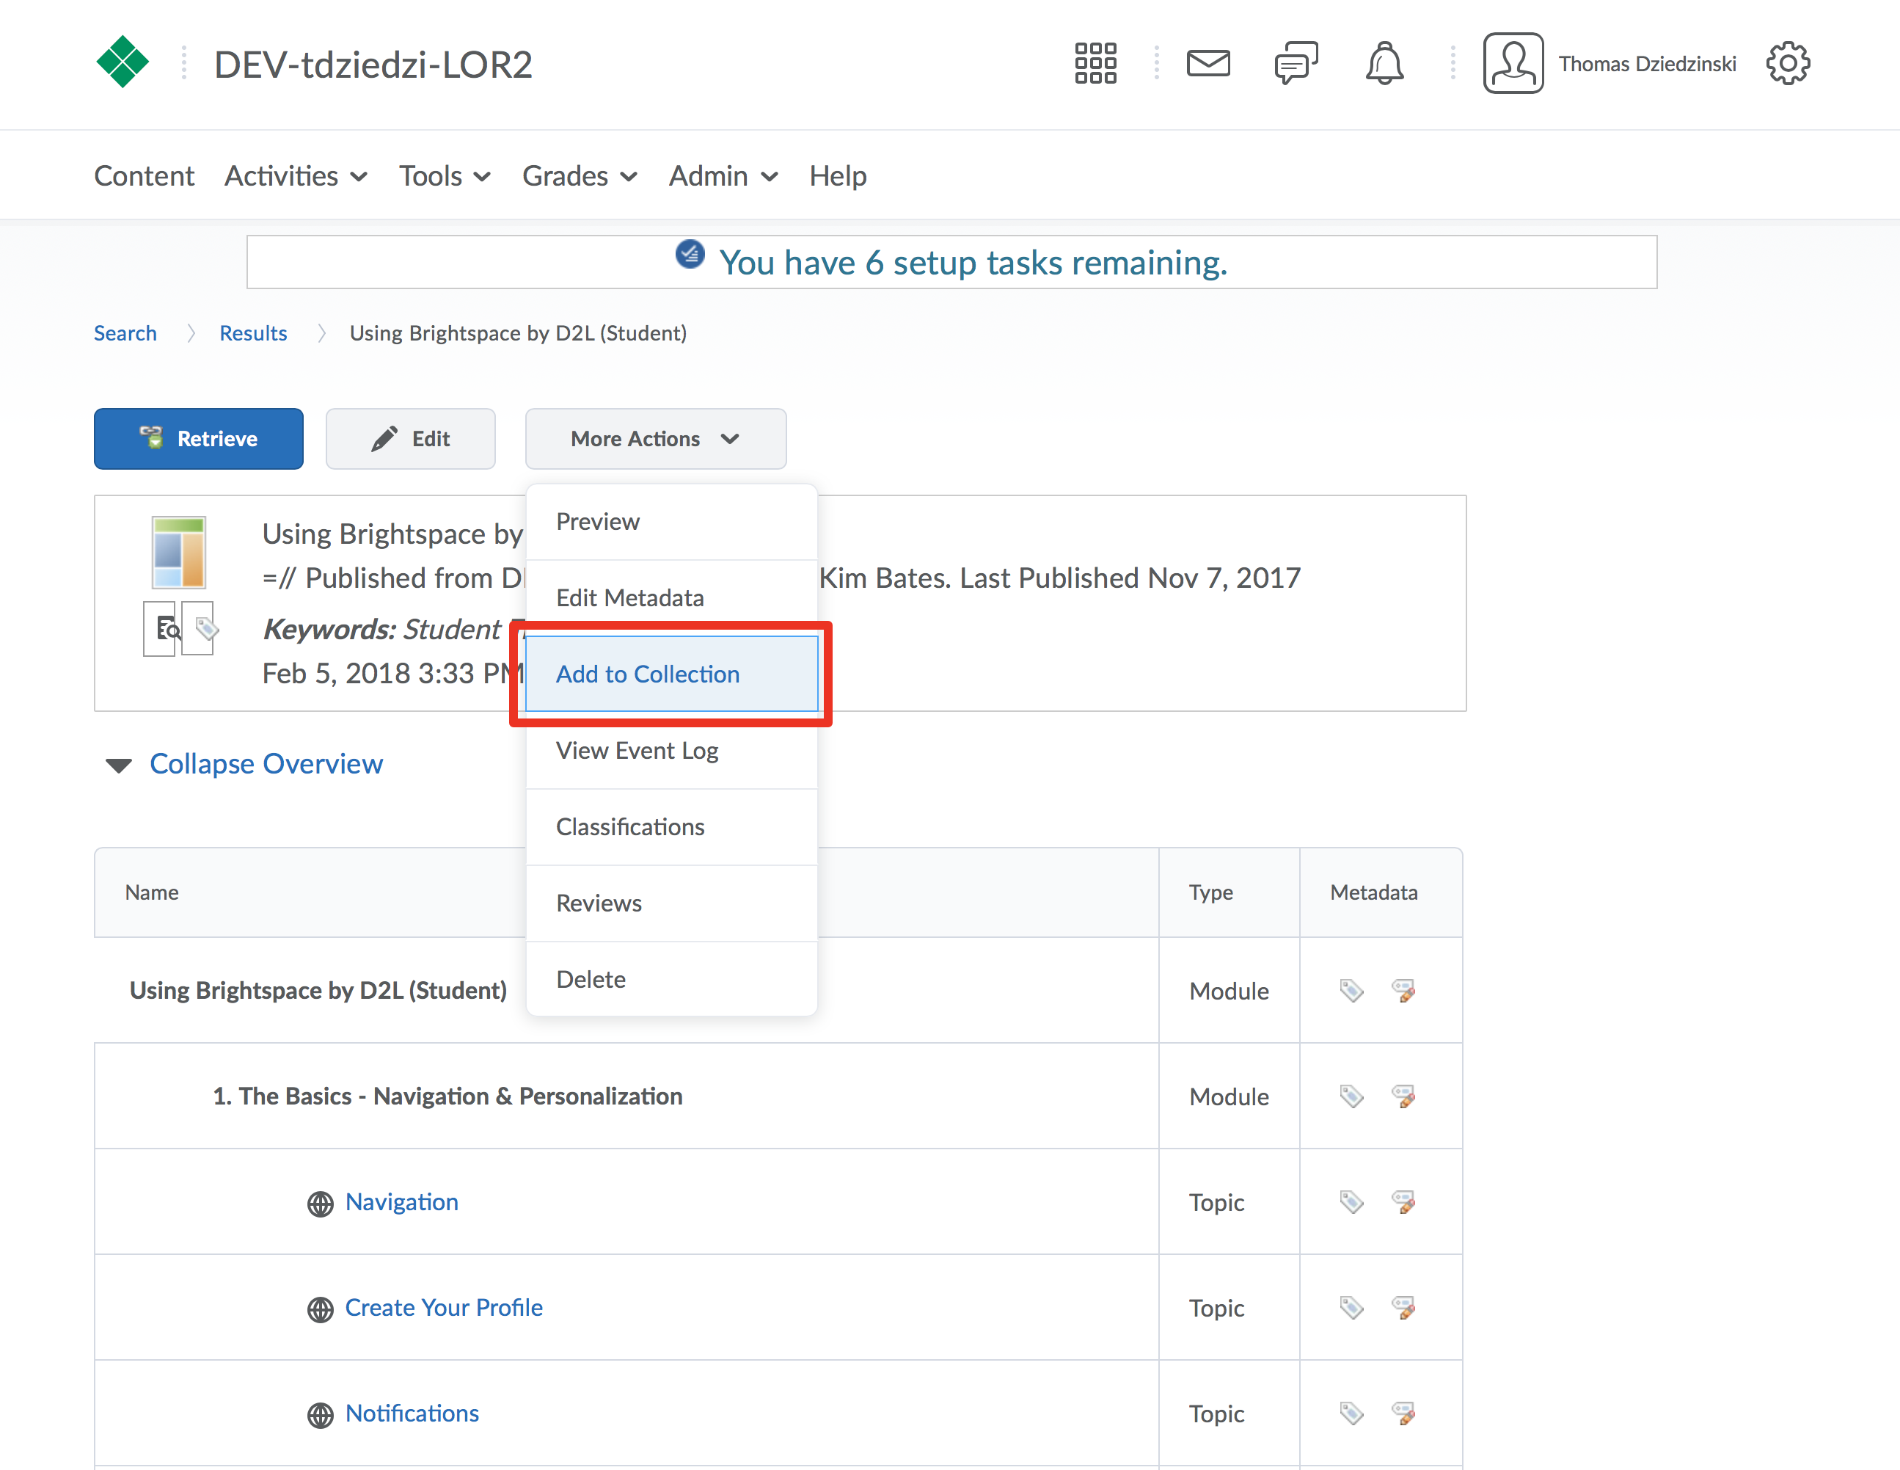Viewport: 1900px width, 1470px height.
Task: Click the globe icon beside Navigation
Action: (320, 1204)
